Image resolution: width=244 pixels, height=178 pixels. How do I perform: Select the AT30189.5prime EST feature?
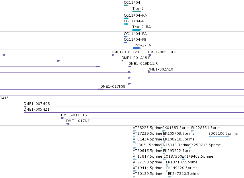pyautogui.click(x=134, y=177)
